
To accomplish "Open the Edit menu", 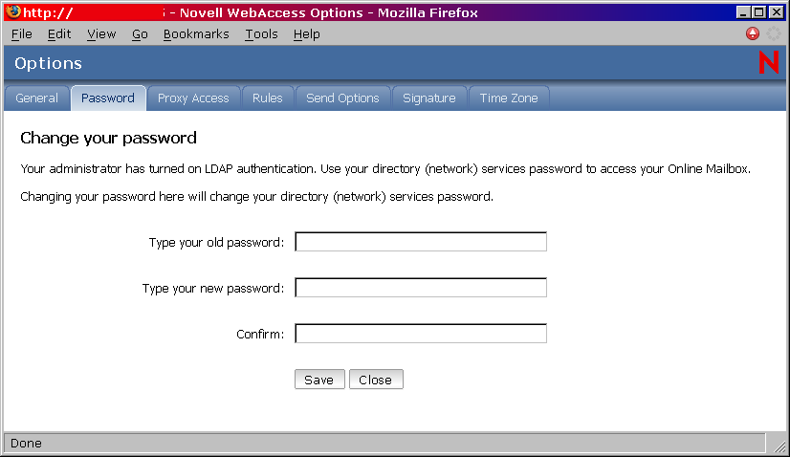I will (x=59, y=33).
